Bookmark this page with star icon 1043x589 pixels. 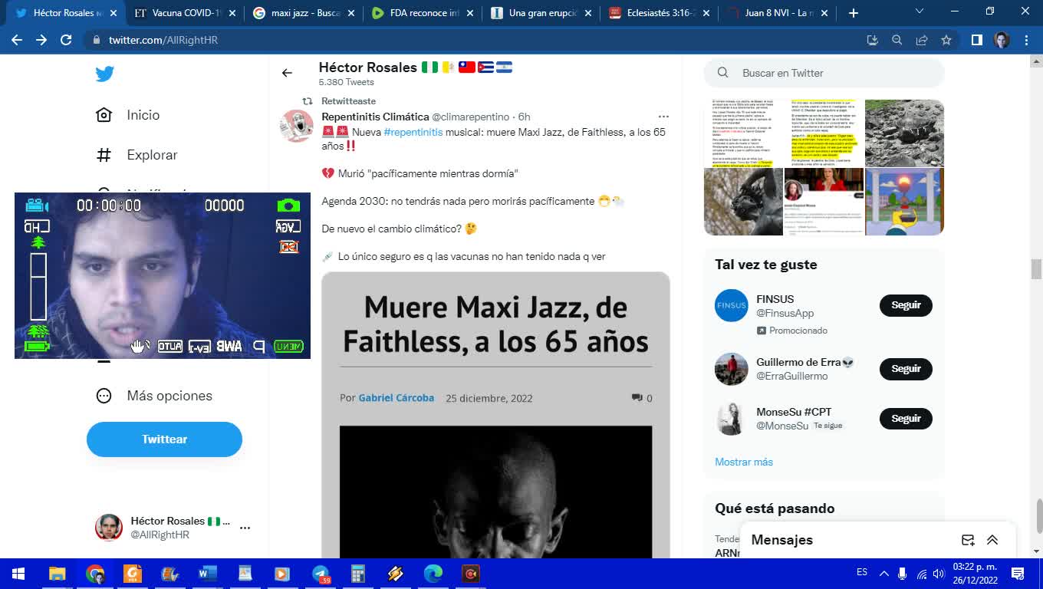pos(946,40)
